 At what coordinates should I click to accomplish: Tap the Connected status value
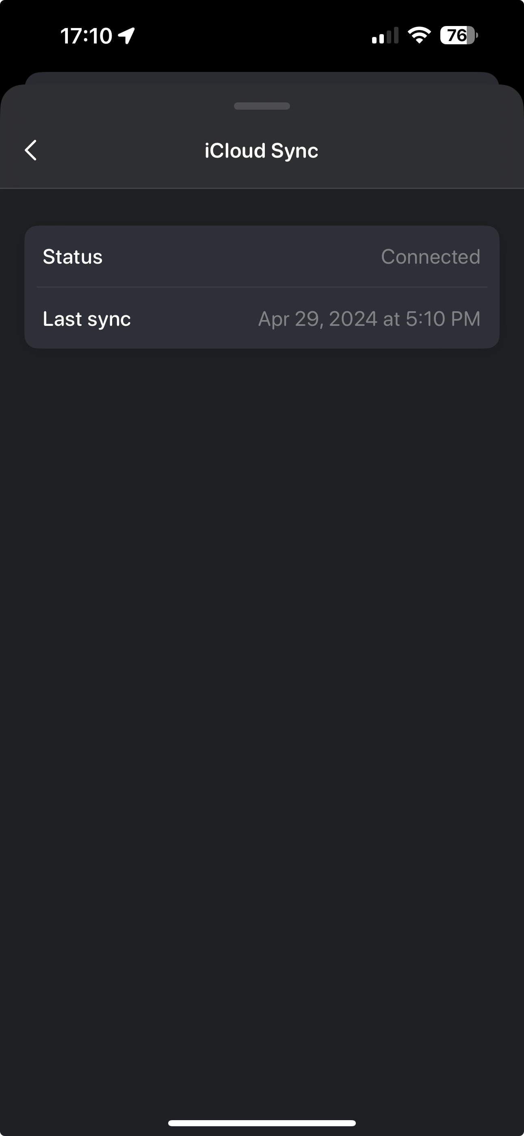point(431,257)
